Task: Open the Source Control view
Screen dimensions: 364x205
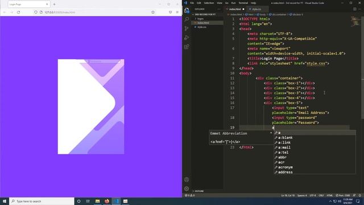Action: [187, 28]
